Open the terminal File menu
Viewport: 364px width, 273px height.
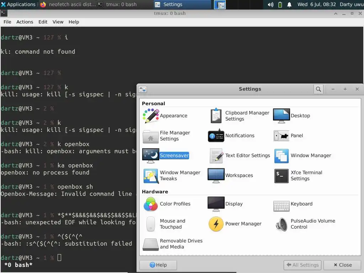7,22
